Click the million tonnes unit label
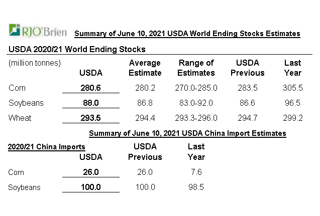Screen dimensions: 320x216 coord(35,63)
